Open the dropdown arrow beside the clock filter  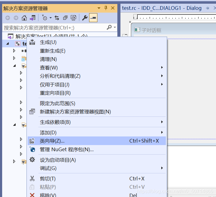[x=51, y=18]
